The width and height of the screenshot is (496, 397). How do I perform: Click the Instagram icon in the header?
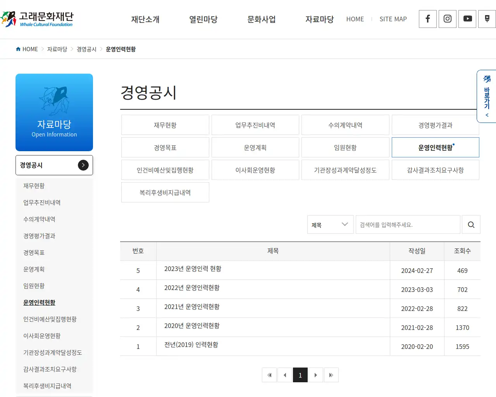pos(447,19)
